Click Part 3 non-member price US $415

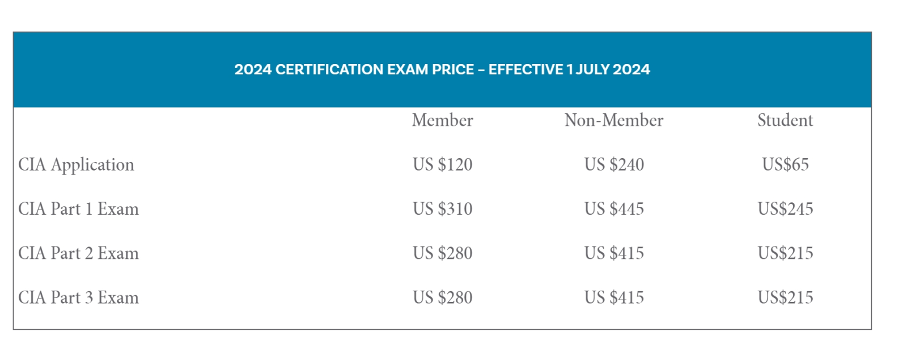[614, 297]
